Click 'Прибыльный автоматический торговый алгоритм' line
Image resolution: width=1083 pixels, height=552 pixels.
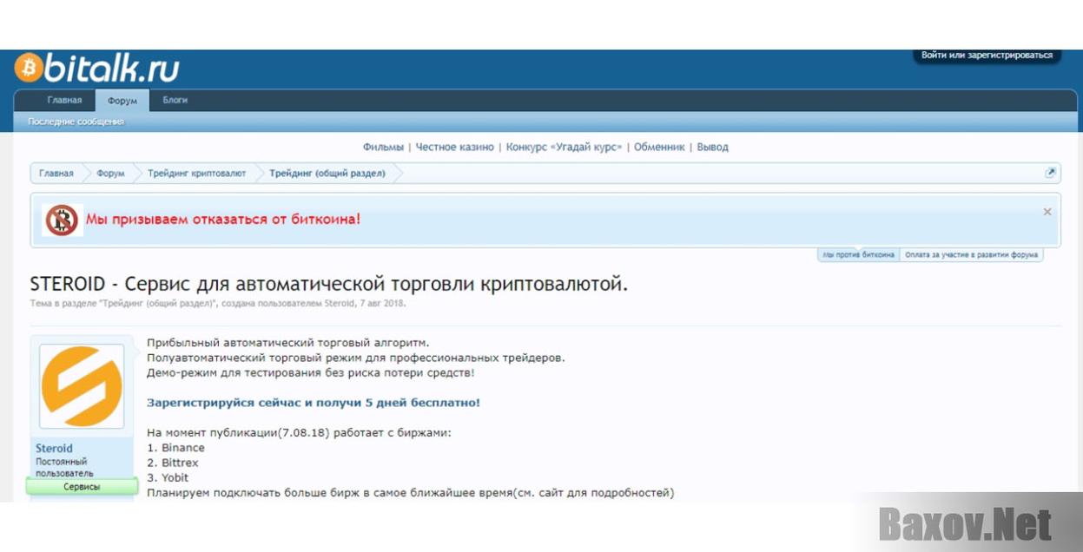(x=288, y=343)
